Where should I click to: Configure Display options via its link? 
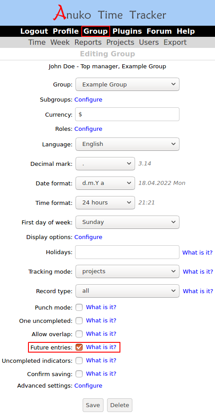(x=88, y=237)
